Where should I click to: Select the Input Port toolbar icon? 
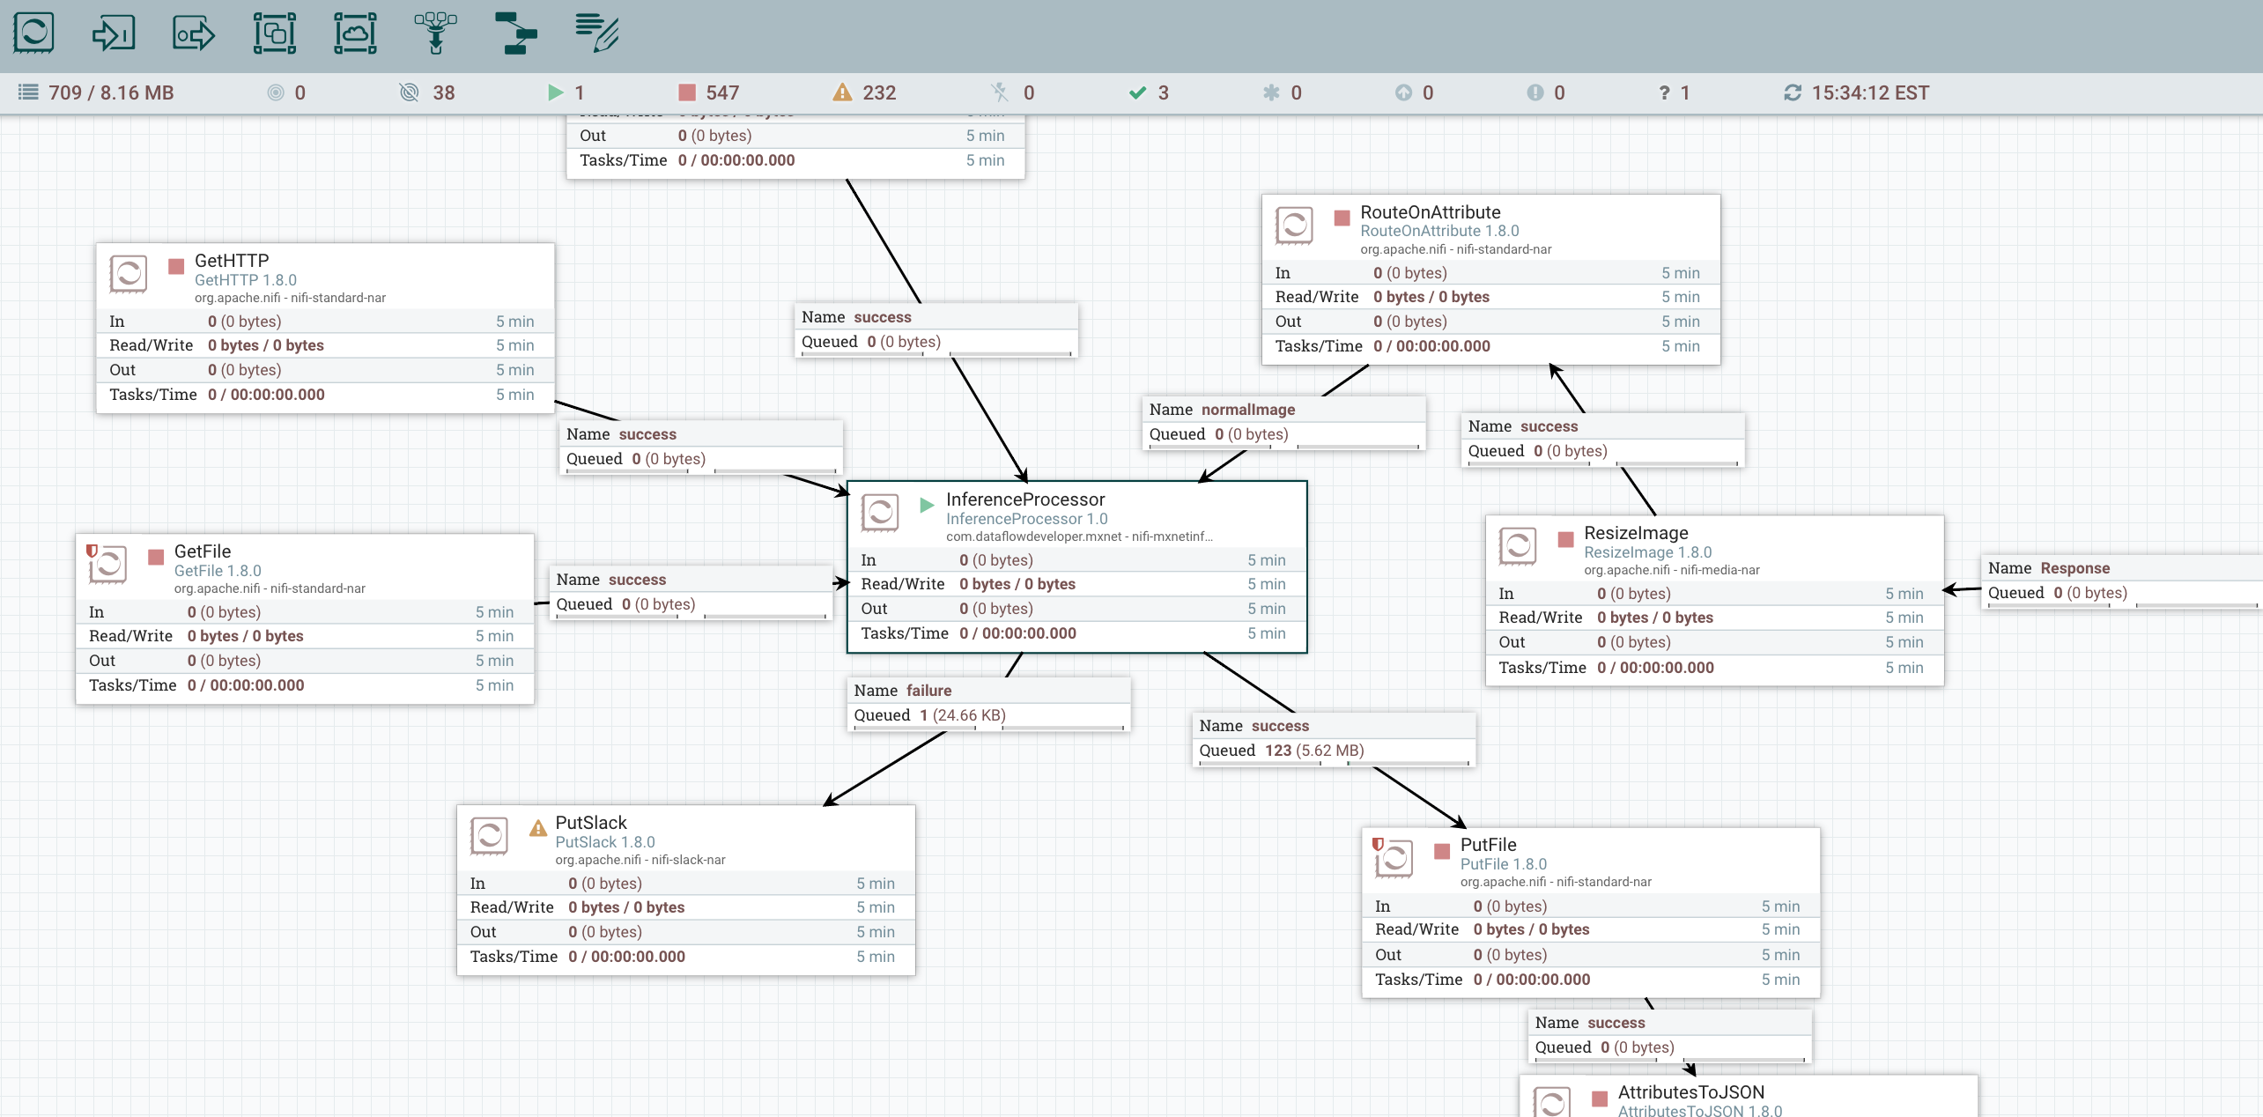coord(114,33)
